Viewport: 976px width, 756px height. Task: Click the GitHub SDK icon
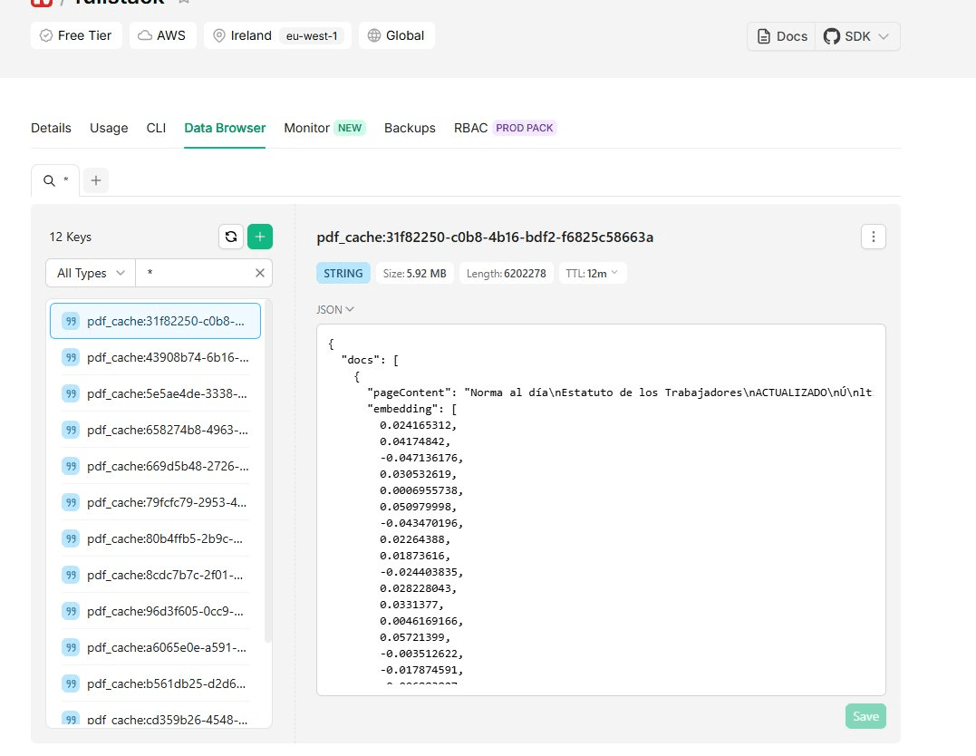831,36
